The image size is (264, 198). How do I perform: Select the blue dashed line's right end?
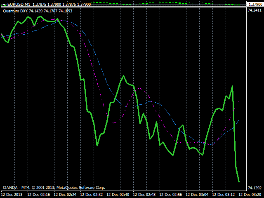click(239, 120)
